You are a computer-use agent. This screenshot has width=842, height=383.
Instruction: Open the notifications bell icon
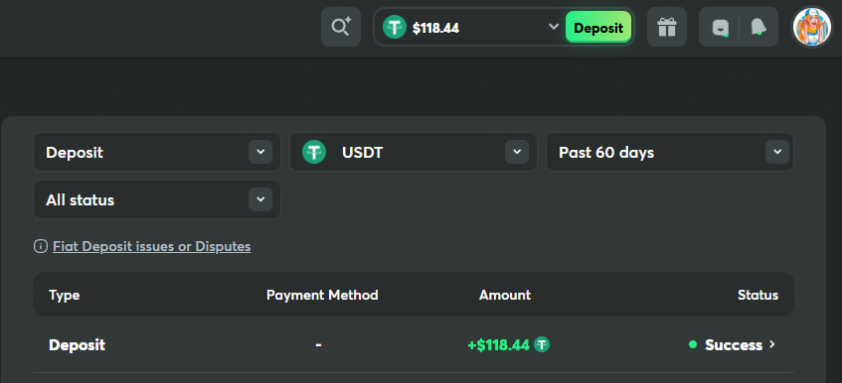(x=758, y=28)
